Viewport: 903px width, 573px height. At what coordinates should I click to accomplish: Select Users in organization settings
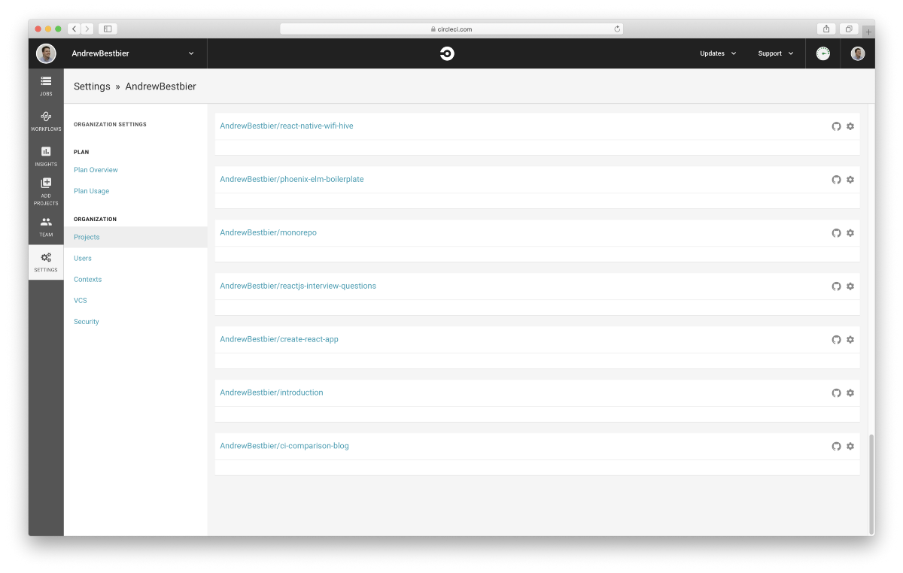click(83, 258)
